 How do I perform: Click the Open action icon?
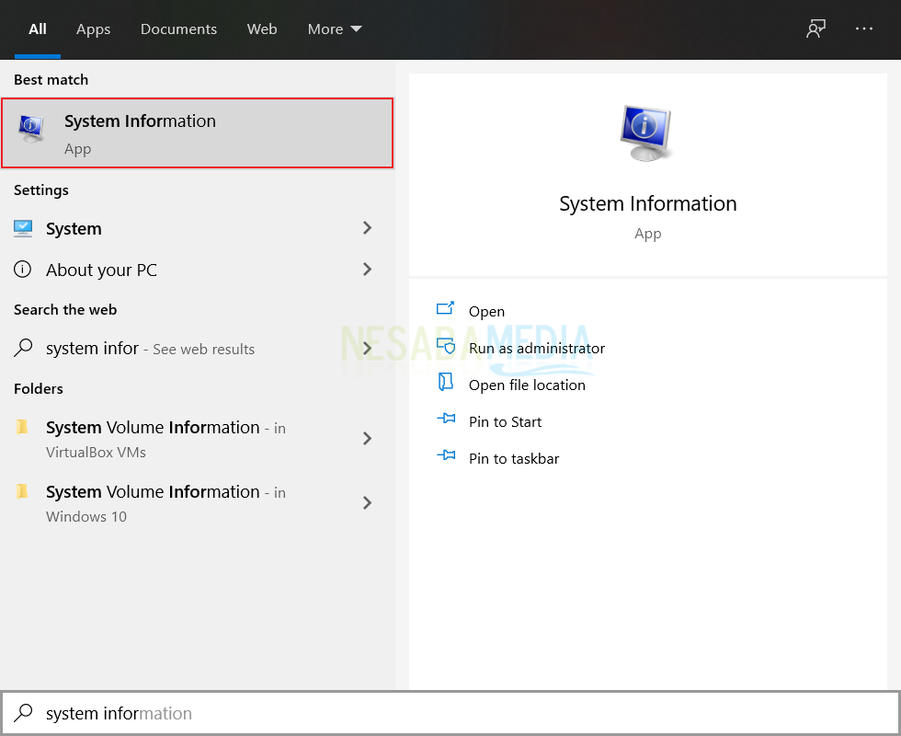(x=446, y=309)
